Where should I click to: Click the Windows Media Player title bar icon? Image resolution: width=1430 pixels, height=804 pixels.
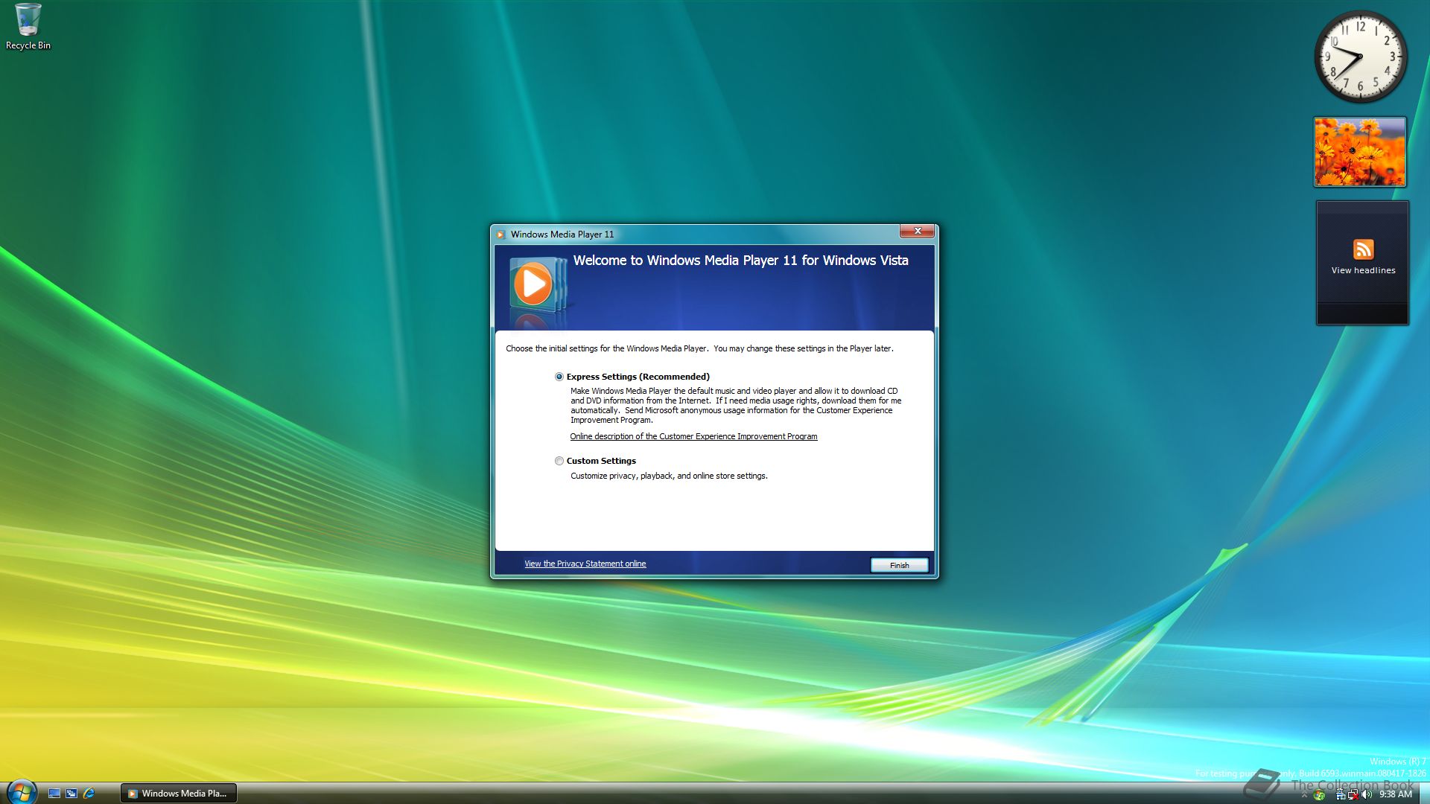point(500,234)
